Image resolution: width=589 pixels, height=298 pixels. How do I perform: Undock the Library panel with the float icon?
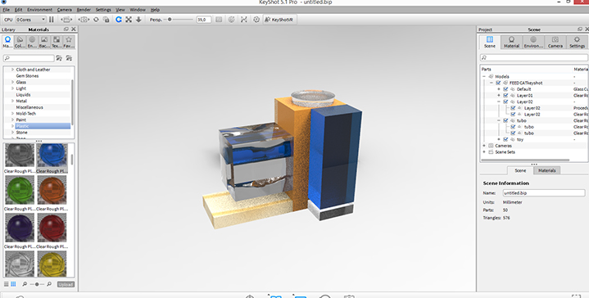66,29
